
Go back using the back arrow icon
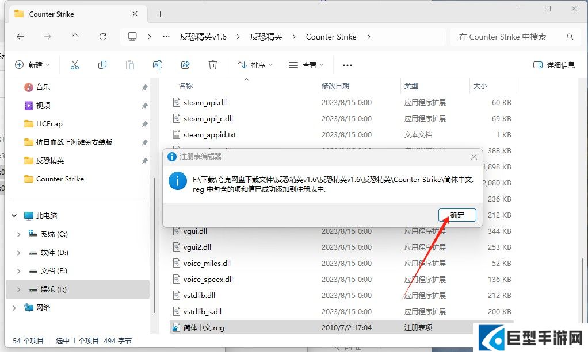[x=20, y=36]
